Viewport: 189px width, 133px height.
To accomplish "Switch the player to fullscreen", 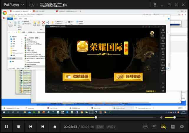I will tap(176, 5).
